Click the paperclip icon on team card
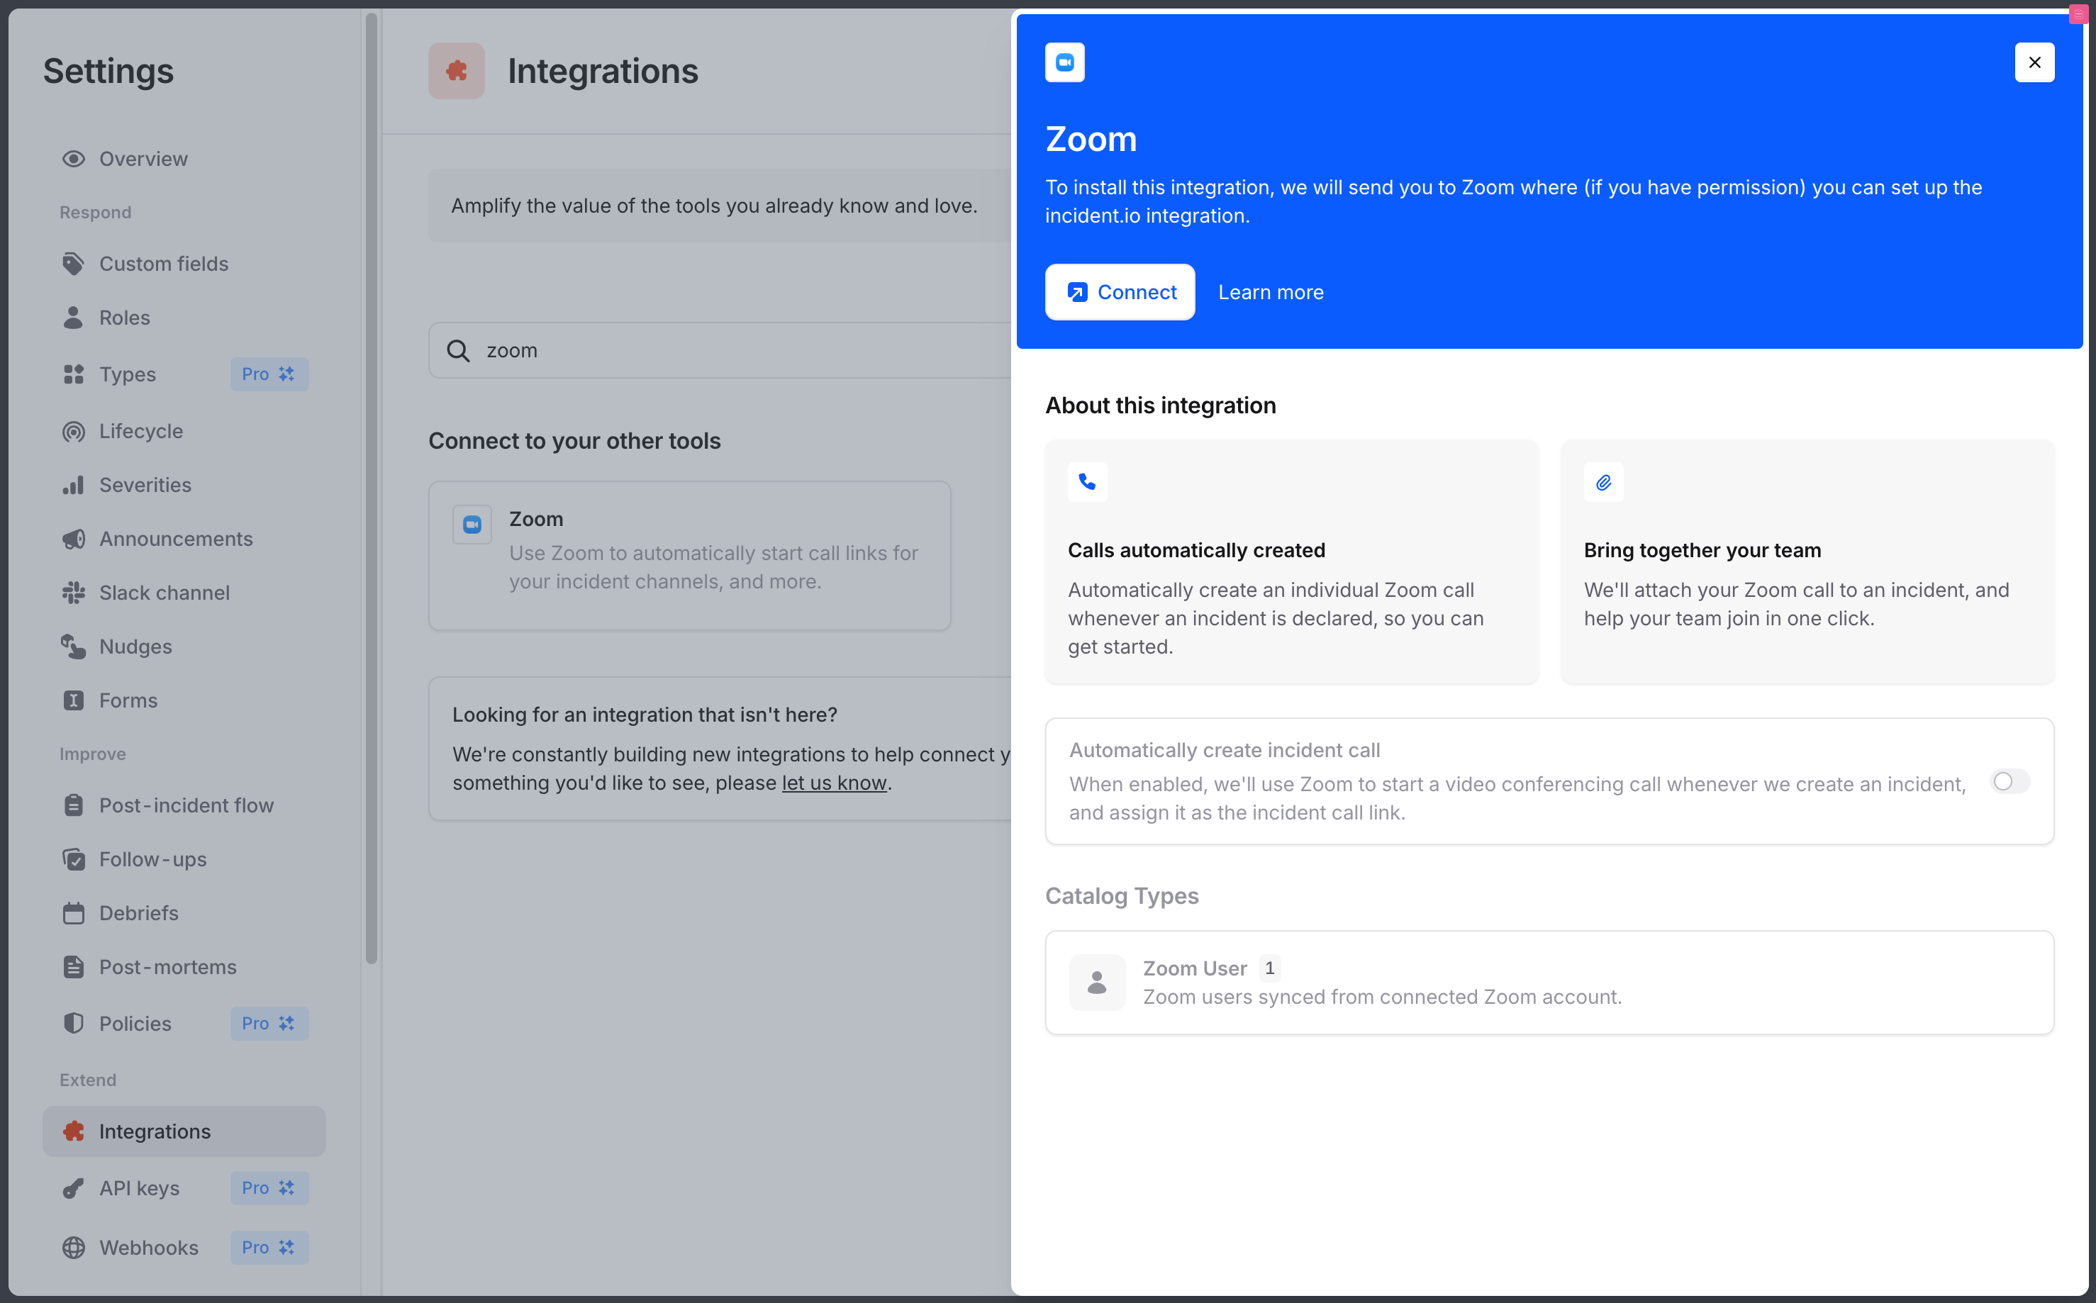 tap(1603, 482)
